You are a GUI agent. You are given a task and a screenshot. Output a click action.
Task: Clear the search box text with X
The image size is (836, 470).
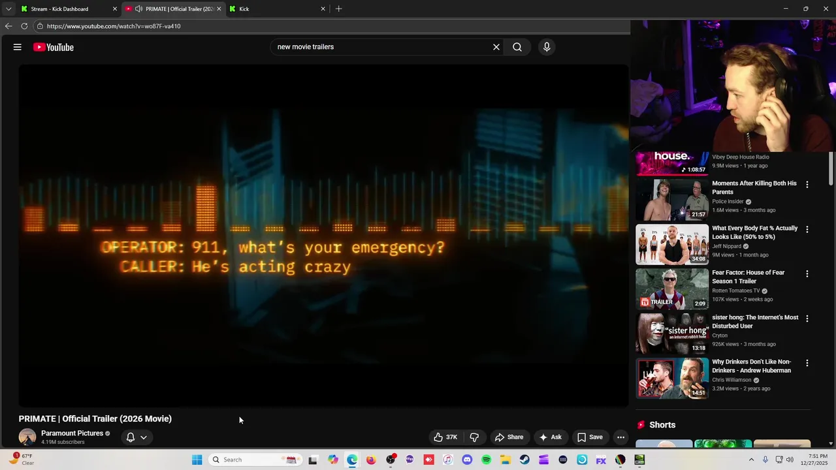coord(496,47)
